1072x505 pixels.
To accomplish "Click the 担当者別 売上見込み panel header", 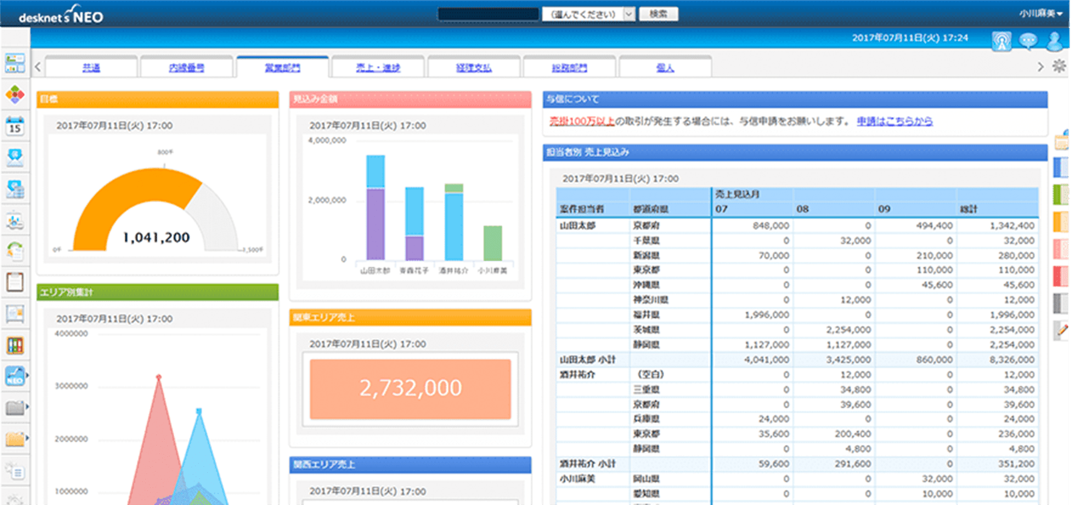I will click(x=795, y=152).
